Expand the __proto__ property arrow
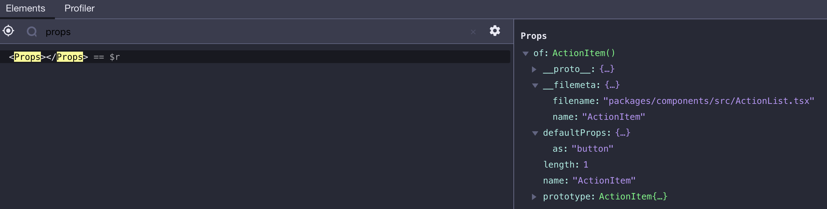Image resolution: width=827 pixels, height=209 pixels. coord(534,69)
